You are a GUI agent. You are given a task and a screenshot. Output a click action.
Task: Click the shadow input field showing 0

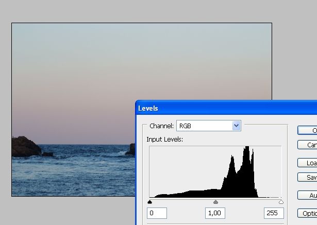(x=157, y=213)
